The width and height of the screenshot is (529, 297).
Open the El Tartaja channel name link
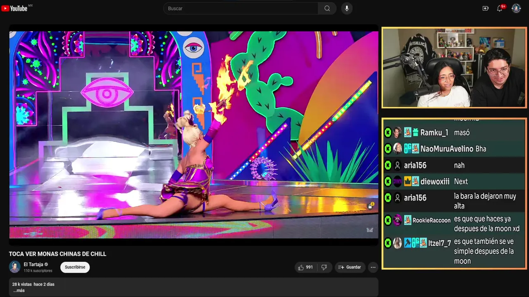tap(33, 264)
